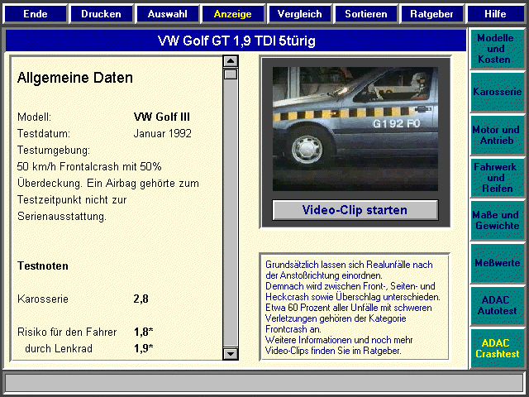Viewport: 529px width, 397px height.
Task: Open the highlighted Anzeige menu
Action: tap(233, 14)
